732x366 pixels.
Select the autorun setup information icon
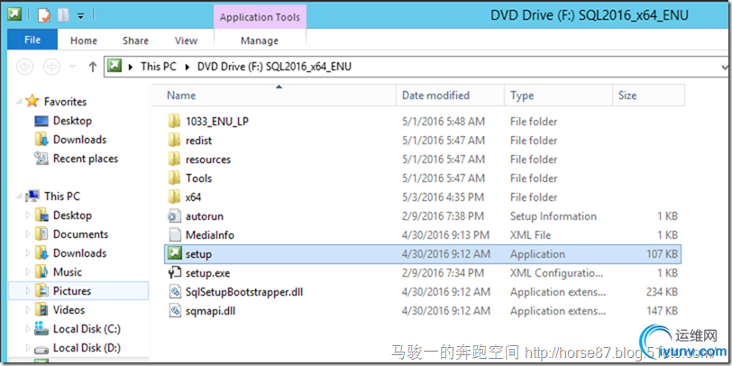(x=174, y=216)
